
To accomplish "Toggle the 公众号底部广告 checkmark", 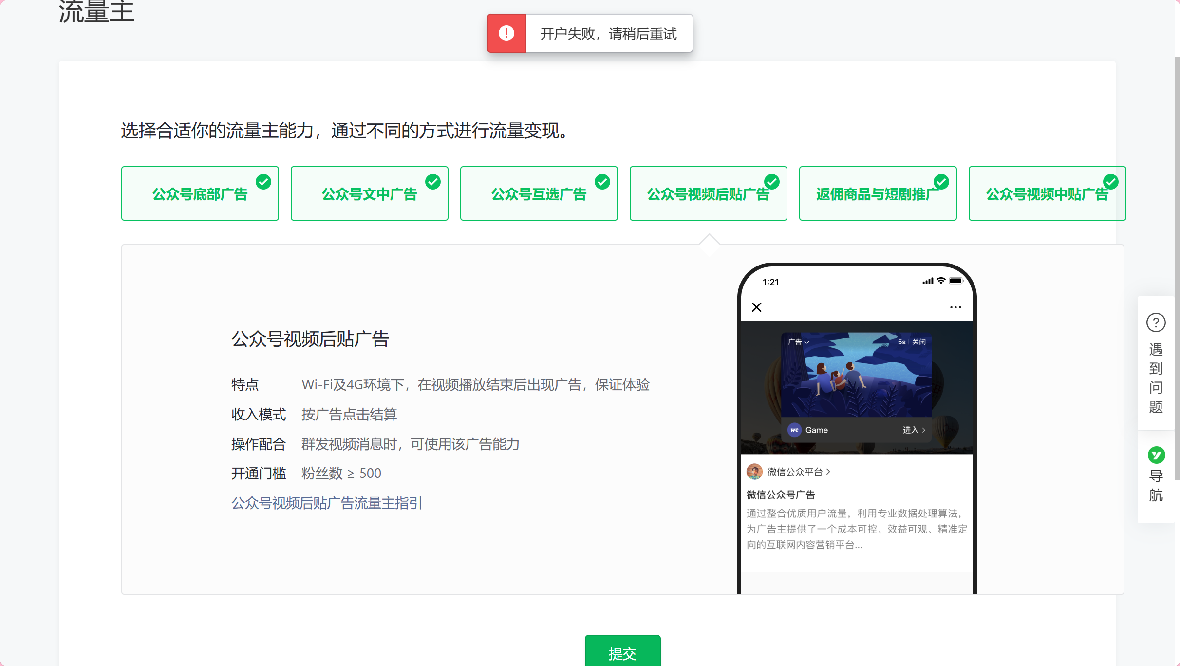I will tap(263, 182).
